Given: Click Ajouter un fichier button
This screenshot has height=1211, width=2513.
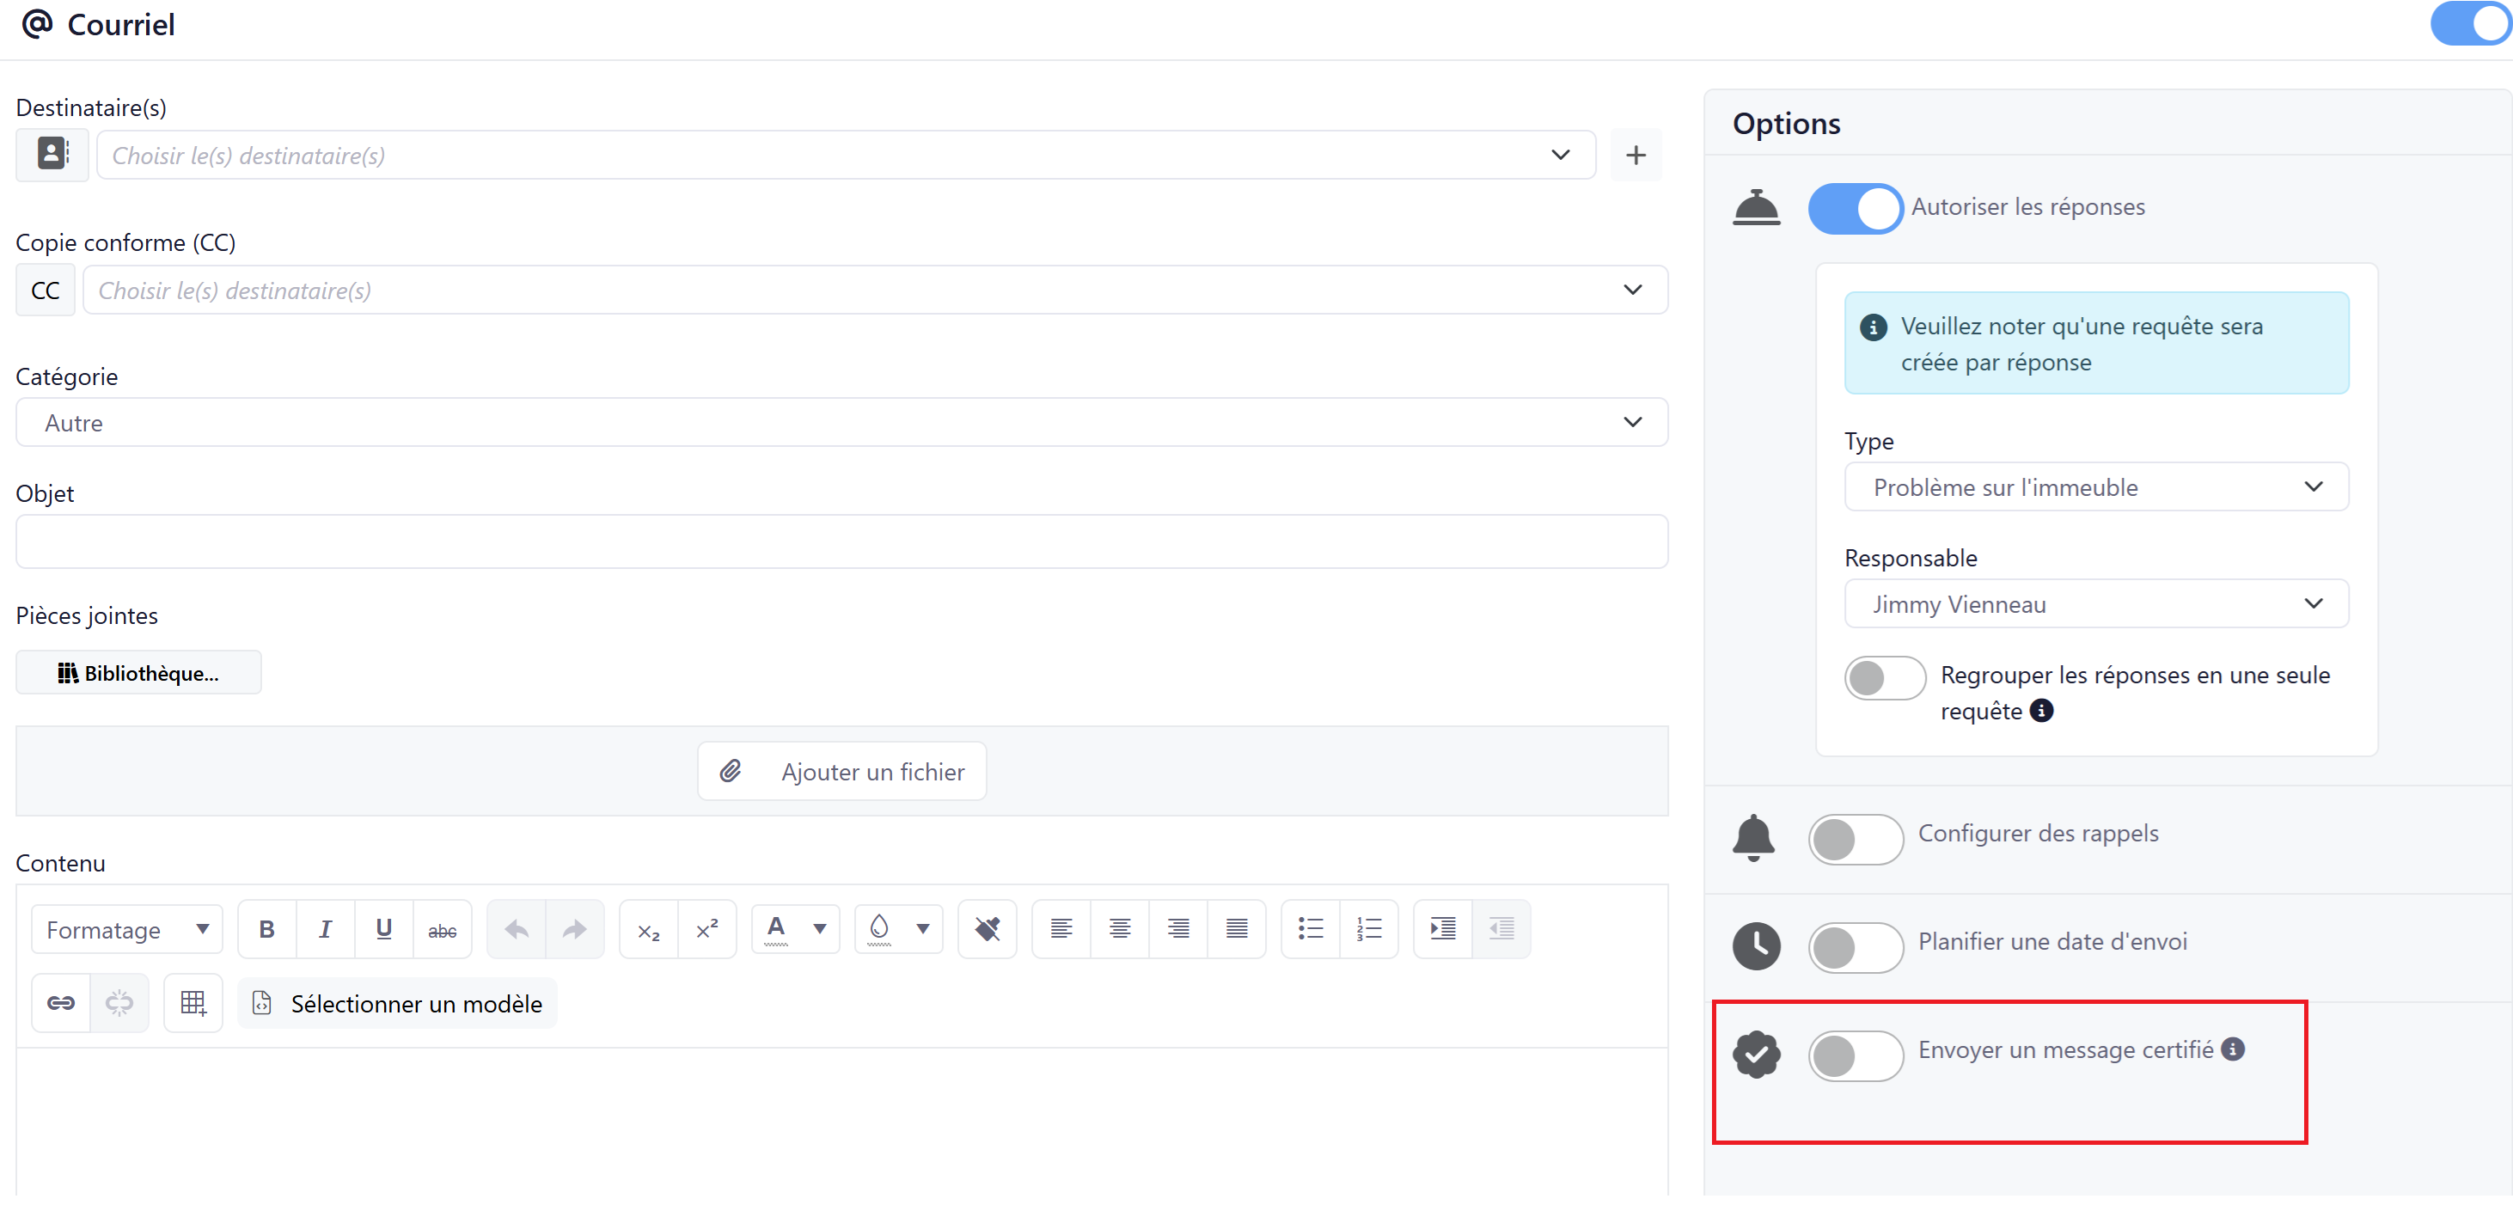Looking at the screenshot, I should (x=842, y=771).
